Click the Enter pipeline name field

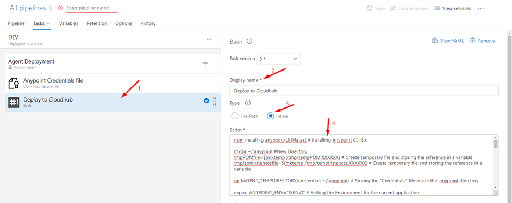coord(92,8)
